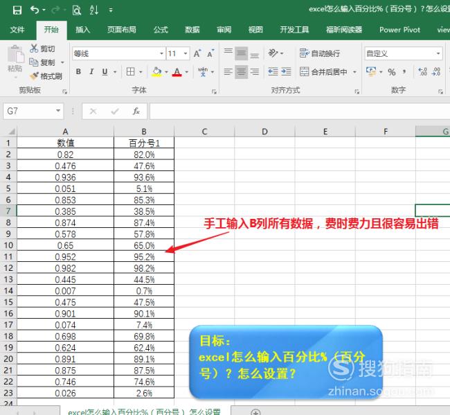Click the 复制 copy button

[42, 62]
